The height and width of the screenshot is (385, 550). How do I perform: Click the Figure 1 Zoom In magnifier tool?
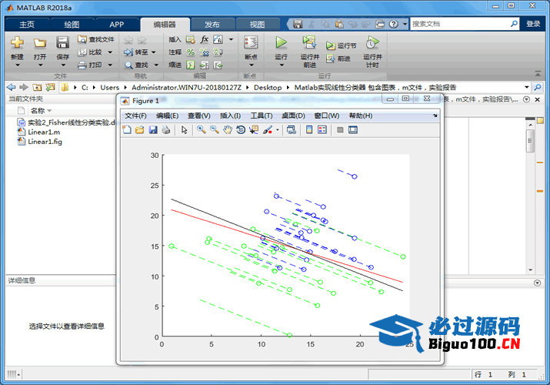coord(201,130)
